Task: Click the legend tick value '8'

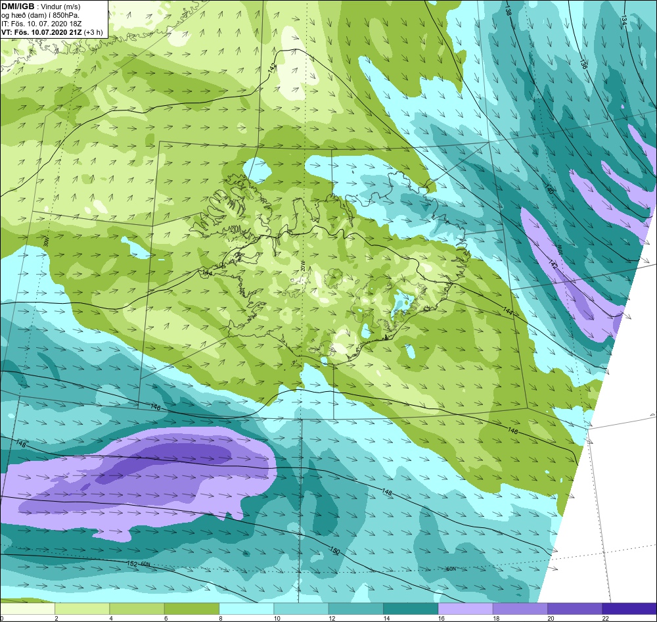Action: coord(220,618)
